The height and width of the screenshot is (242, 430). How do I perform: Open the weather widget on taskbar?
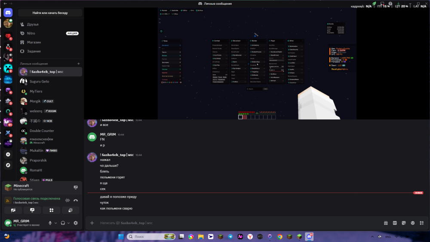click(x=15, y=236)
